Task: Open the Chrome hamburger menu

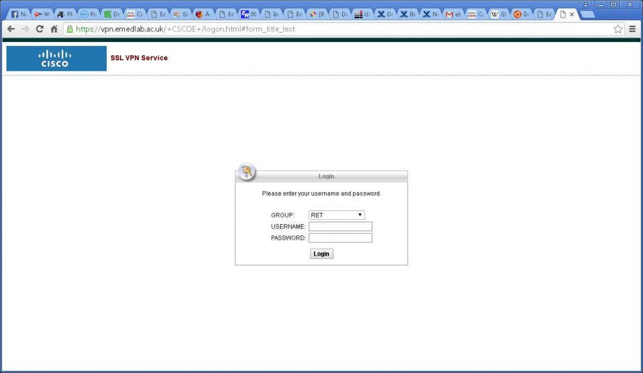Action: coord(632,29)
